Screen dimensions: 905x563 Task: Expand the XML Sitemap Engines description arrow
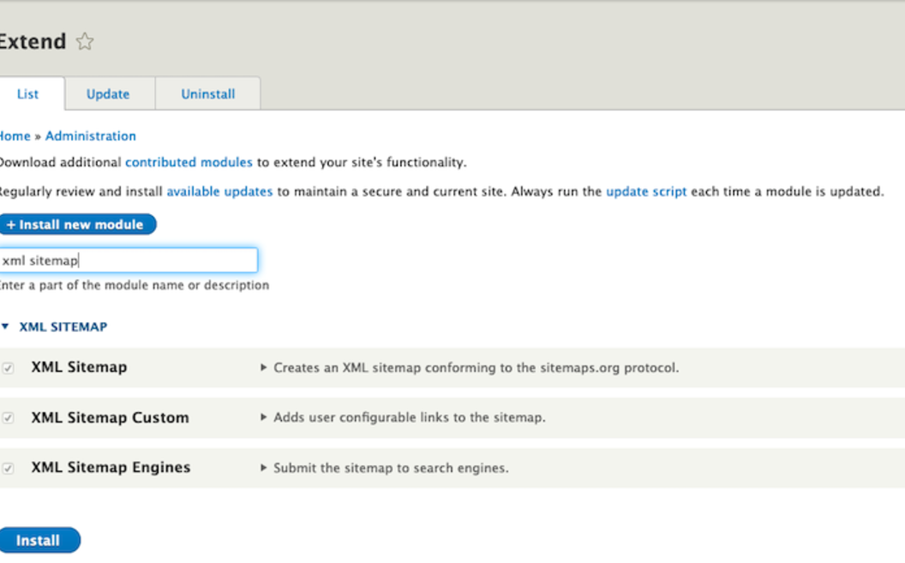point(264,468)
